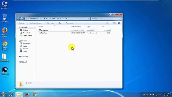
Task: Launch Google Chrome desktop shortcut
Action: click(x=5, y=46)
